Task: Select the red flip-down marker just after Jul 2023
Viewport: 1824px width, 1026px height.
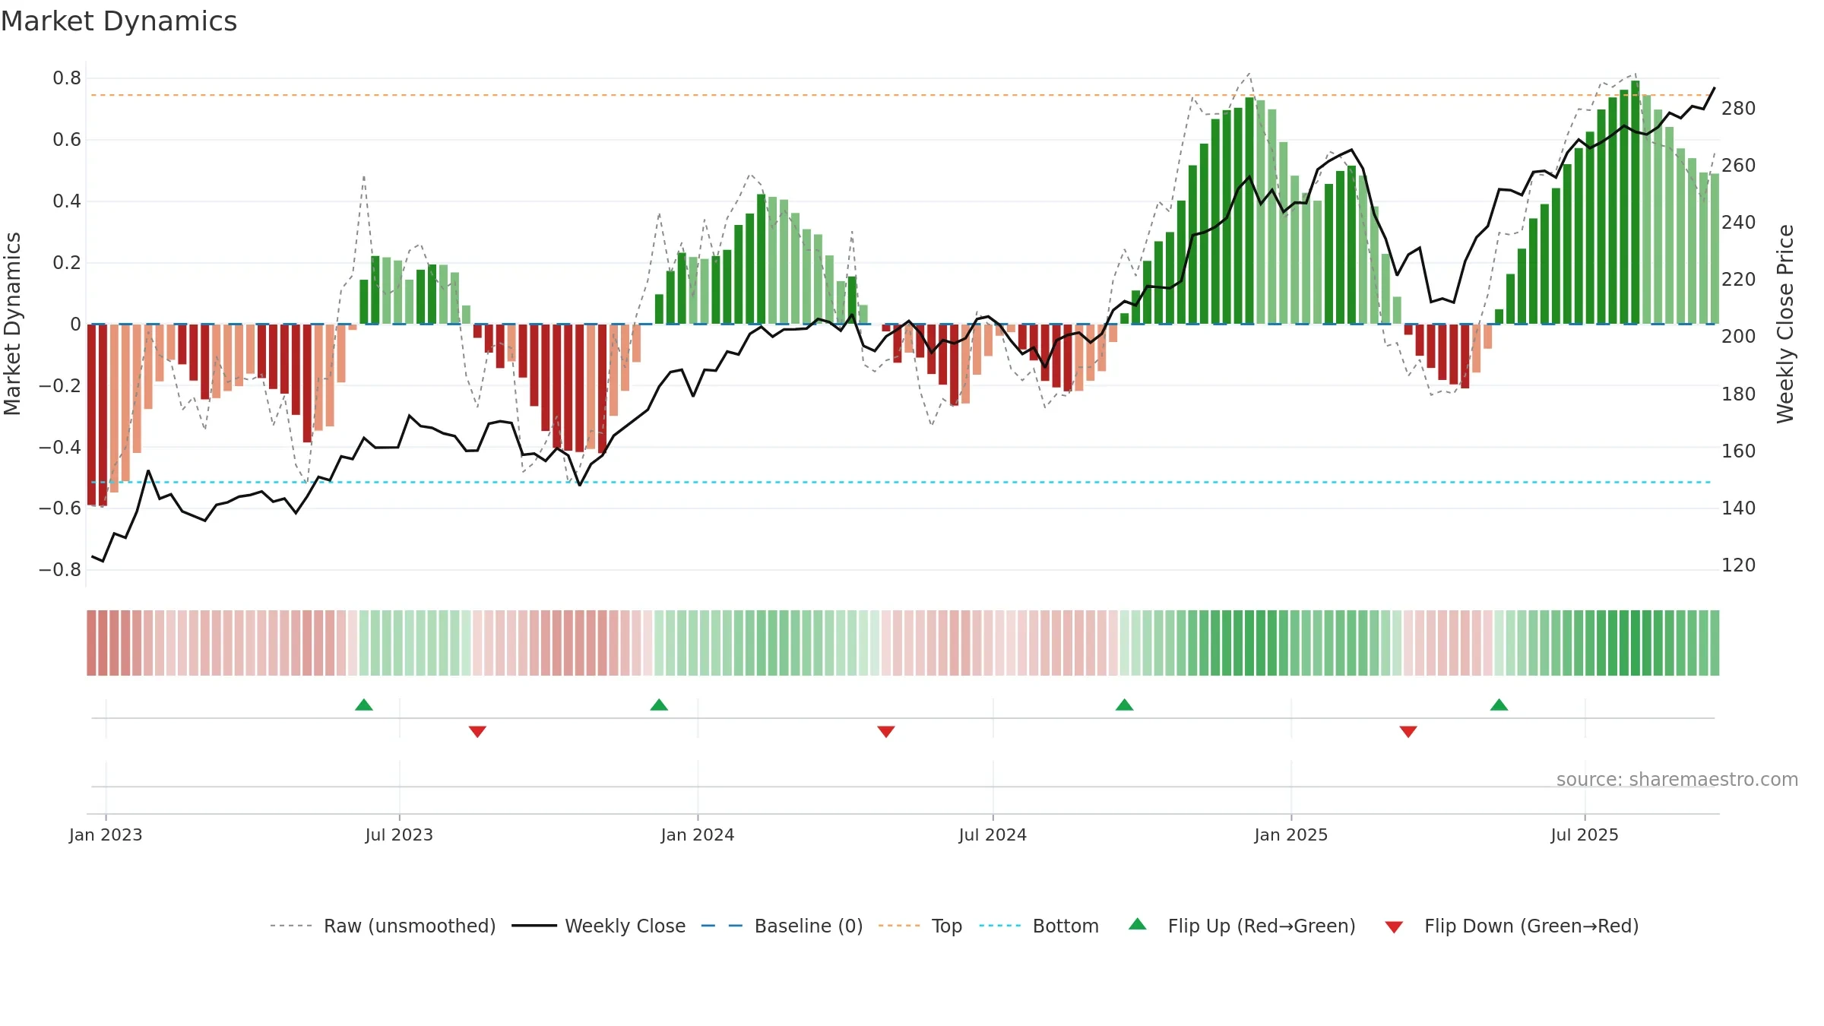Action: (x=477, y=731)
